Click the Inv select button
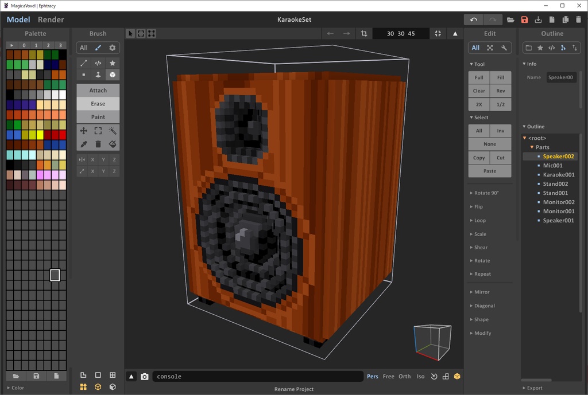This screenshot has height=395, width=588. click(501, 131)
